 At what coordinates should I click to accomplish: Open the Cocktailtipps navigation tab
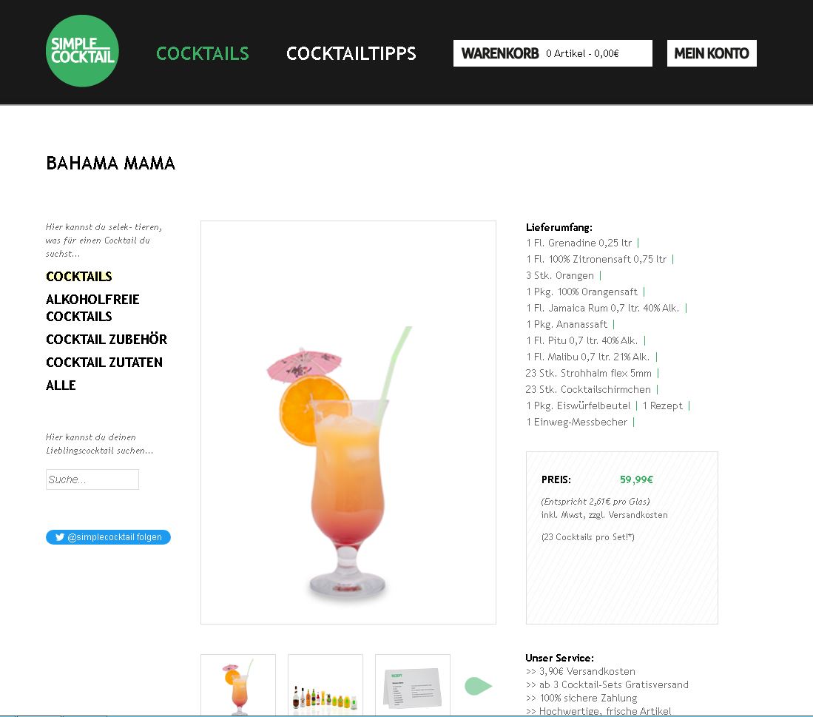(x=351, y=53)
